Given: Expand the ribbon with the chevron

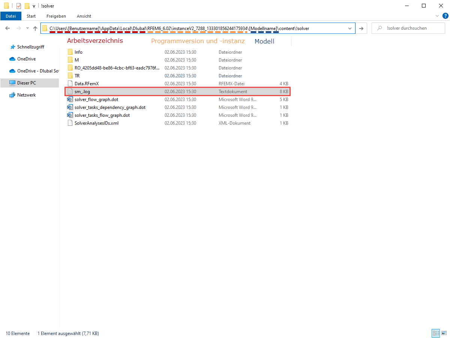Looking at the screenshot, I should pos(437,16).
